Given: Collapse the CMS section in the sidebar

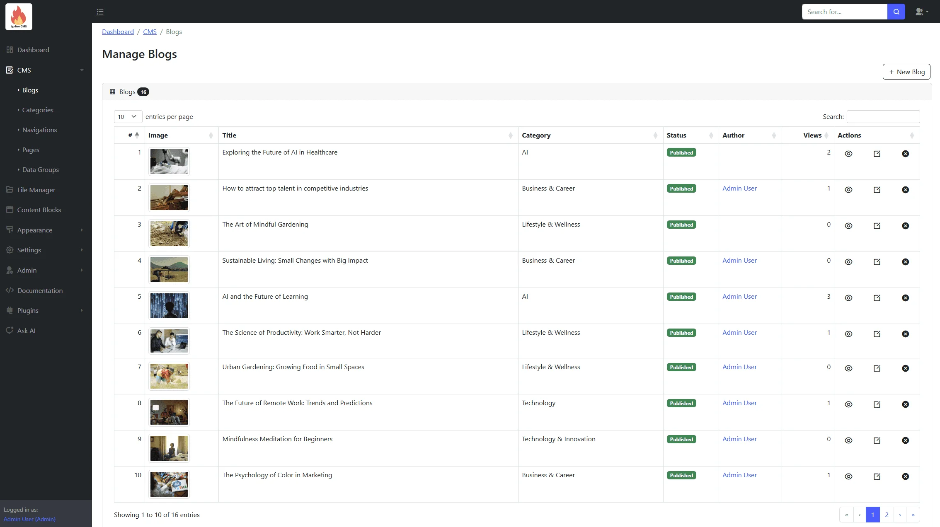Looking at the screenshot, I should click(82, 70).
